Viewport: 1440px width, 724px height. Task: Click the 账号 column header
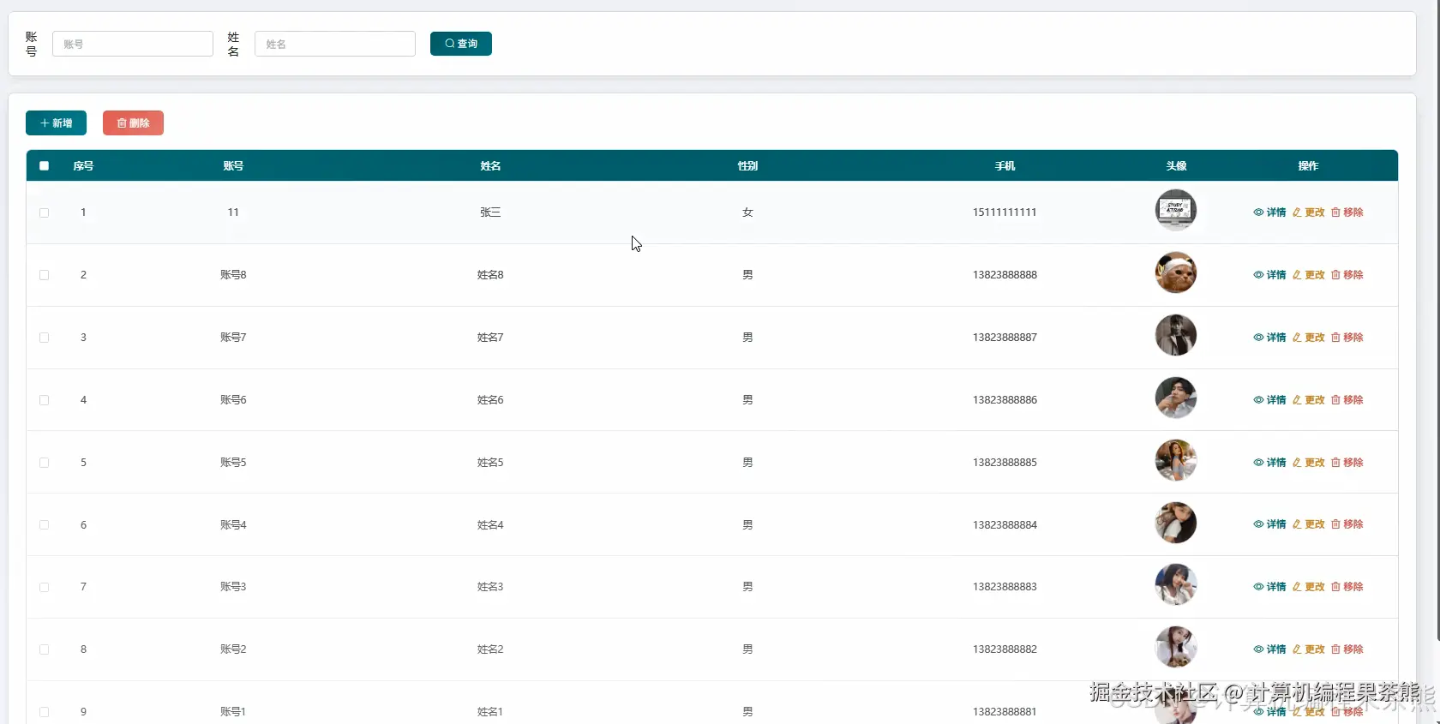(x=233, y=166)
